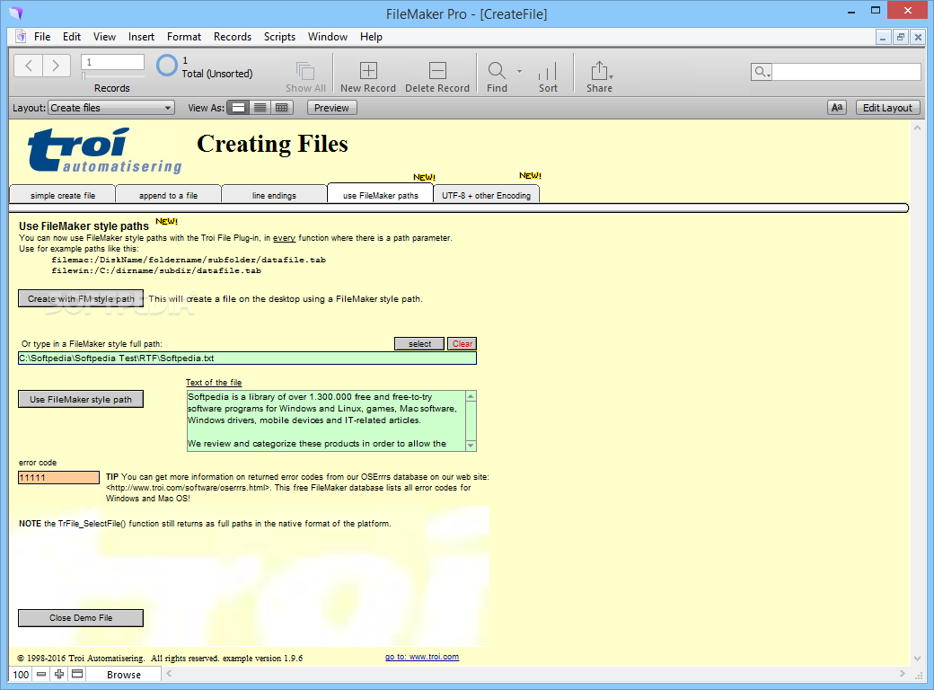This screenshot has height=690, width=934.
Task: Click the record slider under record number
Action: tap(112, 75)
